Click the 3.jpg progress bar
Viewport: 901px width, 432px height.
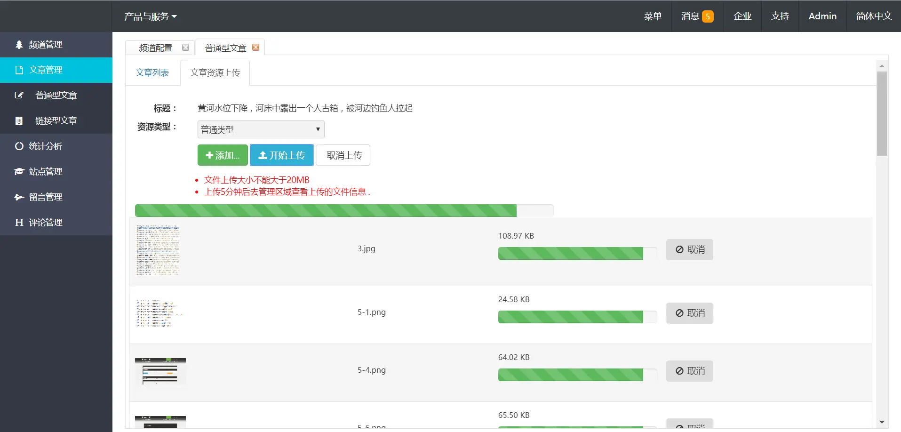[577, 254]
